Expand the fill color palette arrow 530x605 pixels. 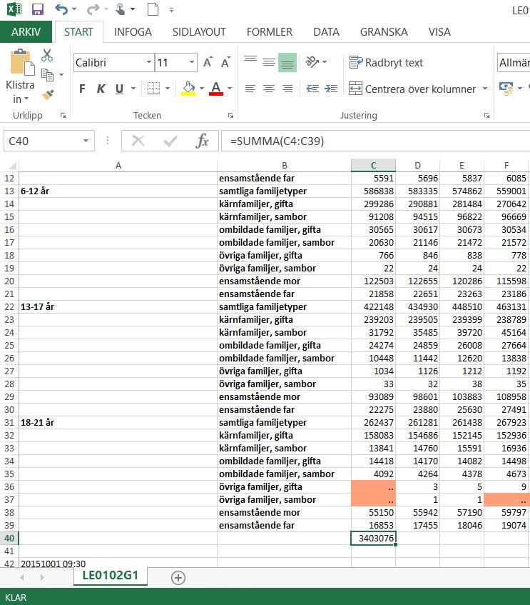coord(201,89)
